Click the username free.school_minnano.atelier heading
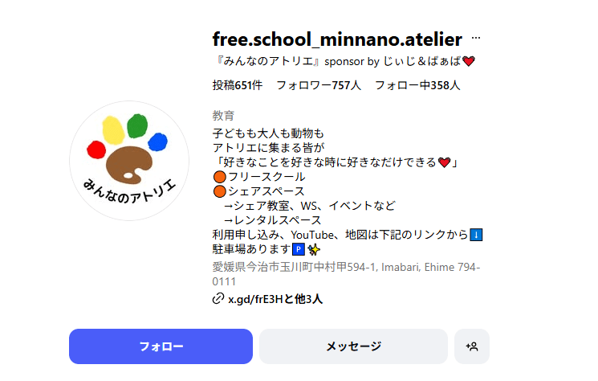 coord(337,39)
